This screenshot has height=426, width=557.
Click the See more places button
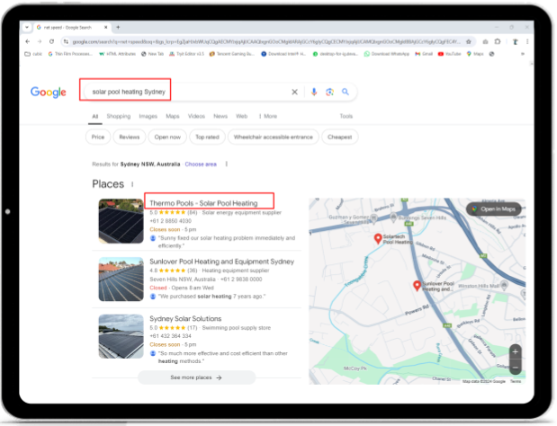coord(196,377)
